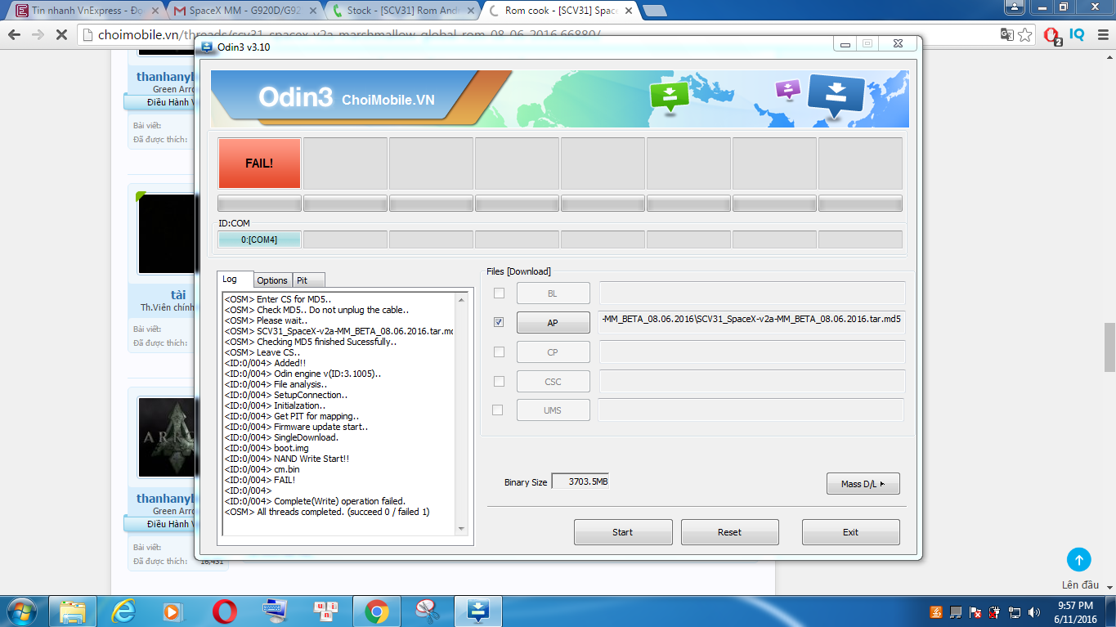The width and height of the screenshot is (1116, 627).
Task: Click the AP file select button
Action: [x=553, y=323]
